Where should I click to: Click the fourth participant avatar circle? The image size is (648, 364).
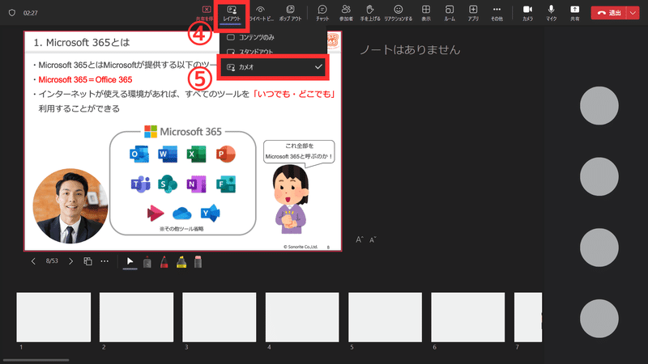(x=599, y=319)
